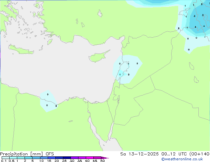
Task: Click the '35' legend scale label
Action: point(79,161)
